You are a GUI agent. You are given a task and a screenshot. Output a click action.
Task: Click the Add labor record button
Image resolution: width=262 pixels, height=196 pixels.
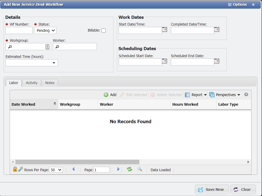pos(110,95)
